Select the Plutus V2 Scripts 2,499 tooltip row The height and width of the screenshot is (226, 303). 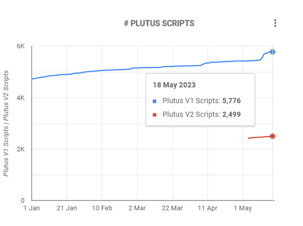[197, 114]
